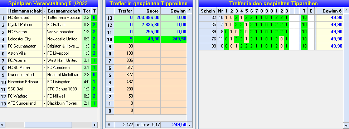Screen dimensions: 349x129
Task: Click the 203.986,00 quote cell
Action: tap(147, 18)
